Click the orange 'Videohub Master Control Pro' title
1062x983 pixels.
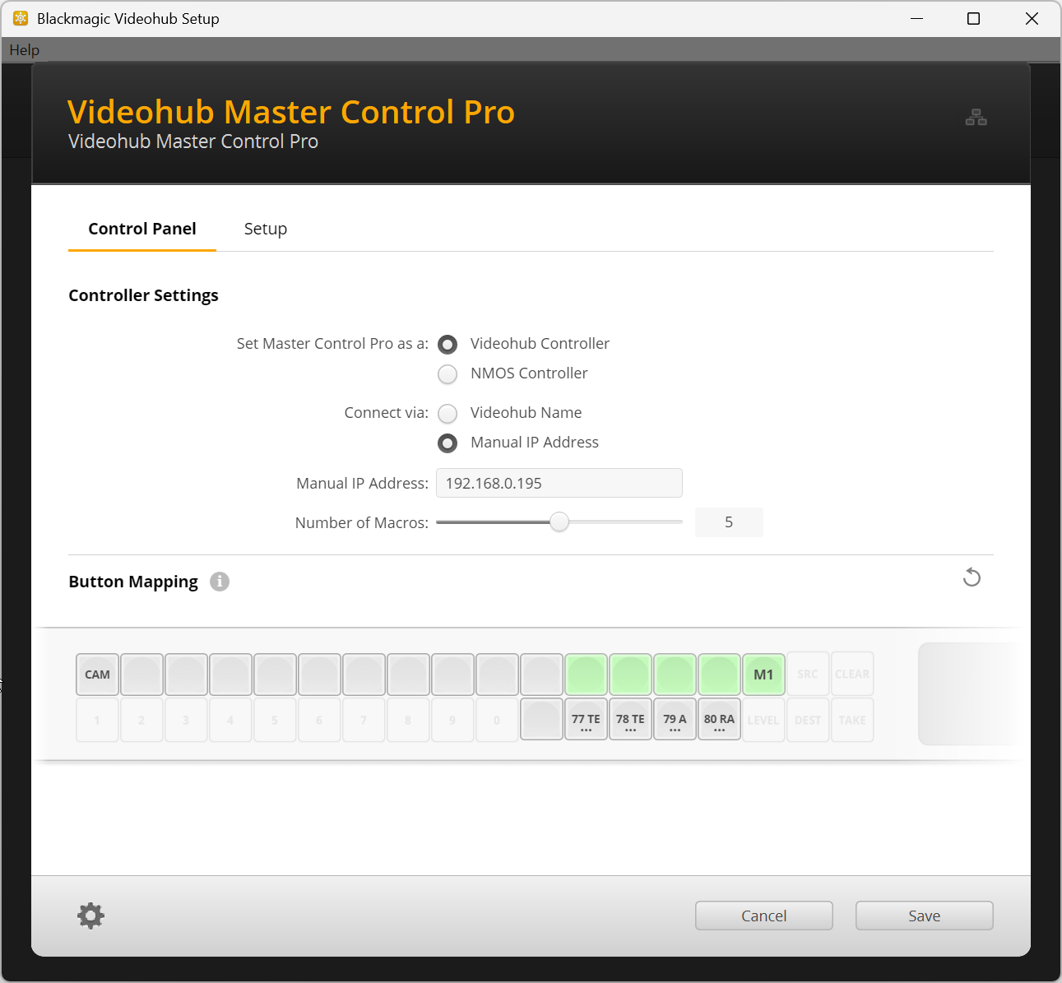coord(291,112)
